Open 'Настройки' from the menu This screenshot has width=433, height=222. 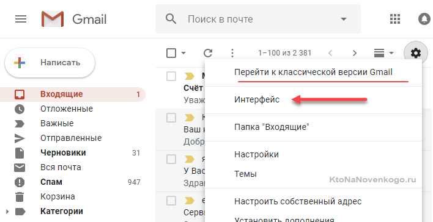click(x=256, y=154)
